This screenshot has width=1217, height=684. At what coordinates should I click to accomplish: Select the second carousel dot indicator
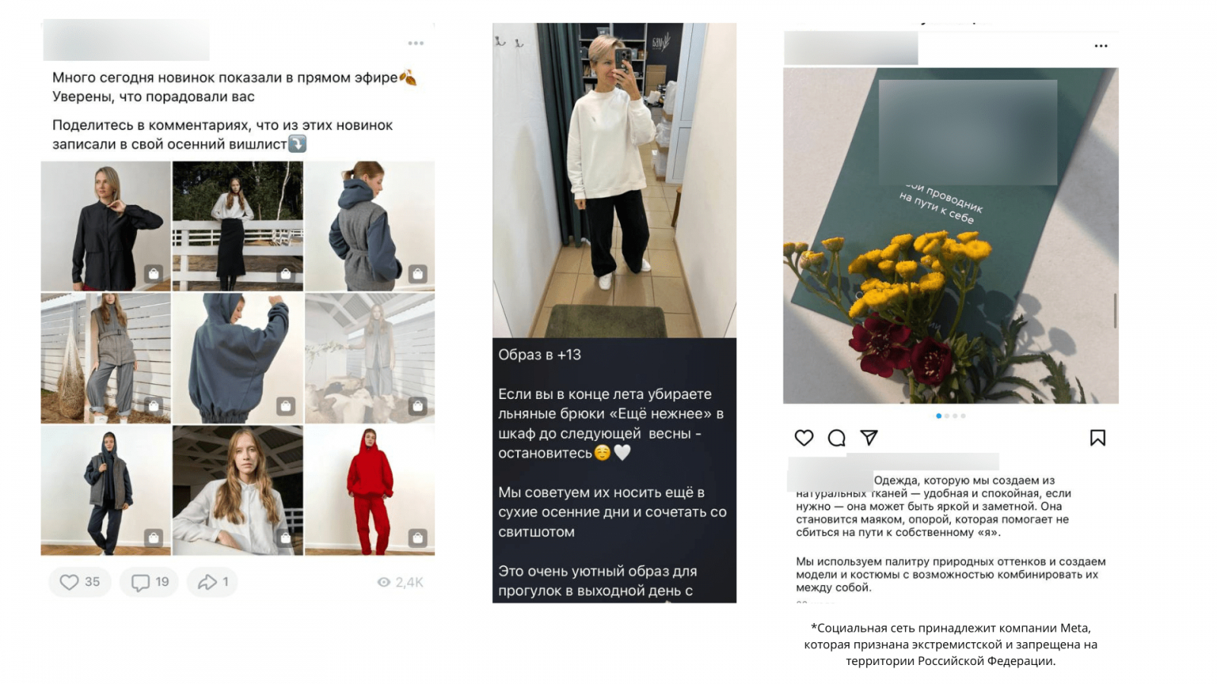click(x=947, y=416)
